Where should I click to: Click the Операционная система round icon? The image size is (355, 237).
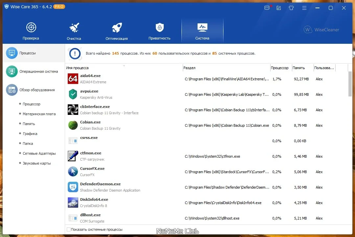[x=12, y=71]
